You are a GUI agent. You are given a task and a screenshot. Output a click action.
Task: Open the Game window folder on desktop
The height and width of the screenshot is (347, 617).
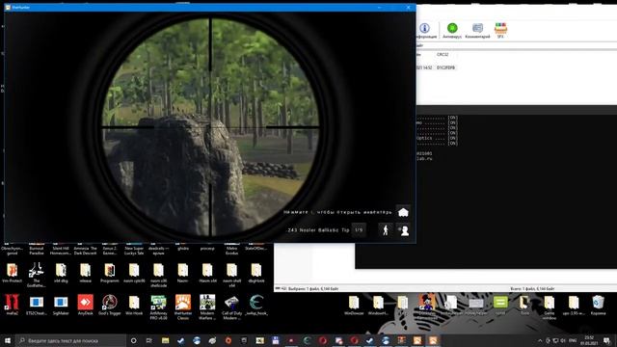(x=550, y=307)
